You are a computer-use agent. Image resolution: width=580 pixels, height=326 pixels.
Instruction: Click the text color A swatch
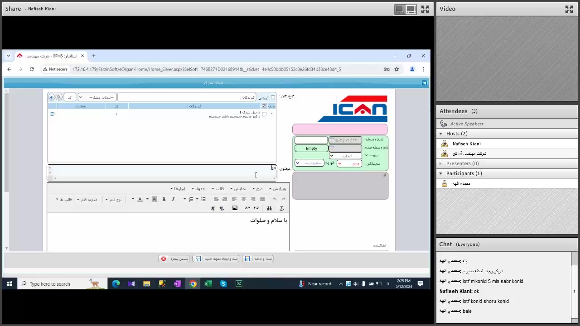pyautogui.click(x=140, y=199)
